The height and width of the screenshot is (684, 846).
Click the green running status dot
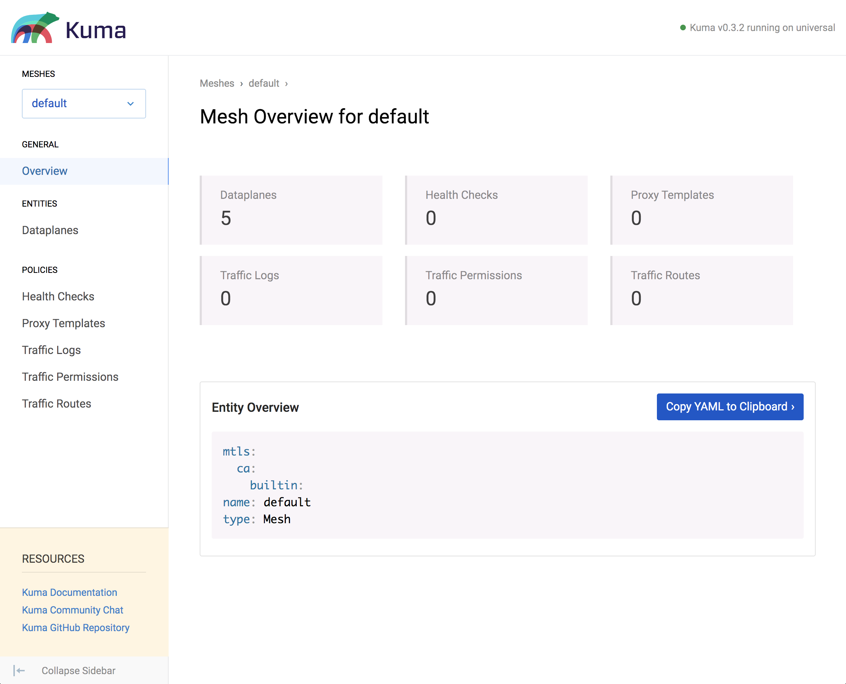(683, 28)
